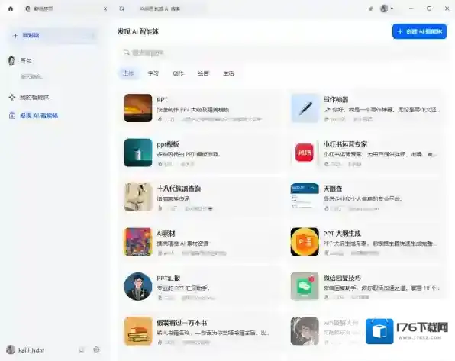Click the 小红书运营专家 title
Image resolution: width=455 pixels, height=361 pixels.
(x=345, y=144)
